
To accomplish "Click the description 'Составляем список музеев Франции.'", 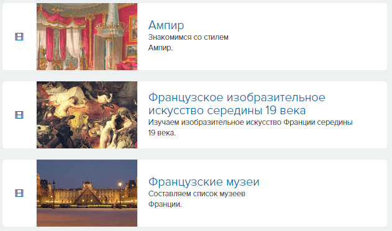I will (197, 199).
